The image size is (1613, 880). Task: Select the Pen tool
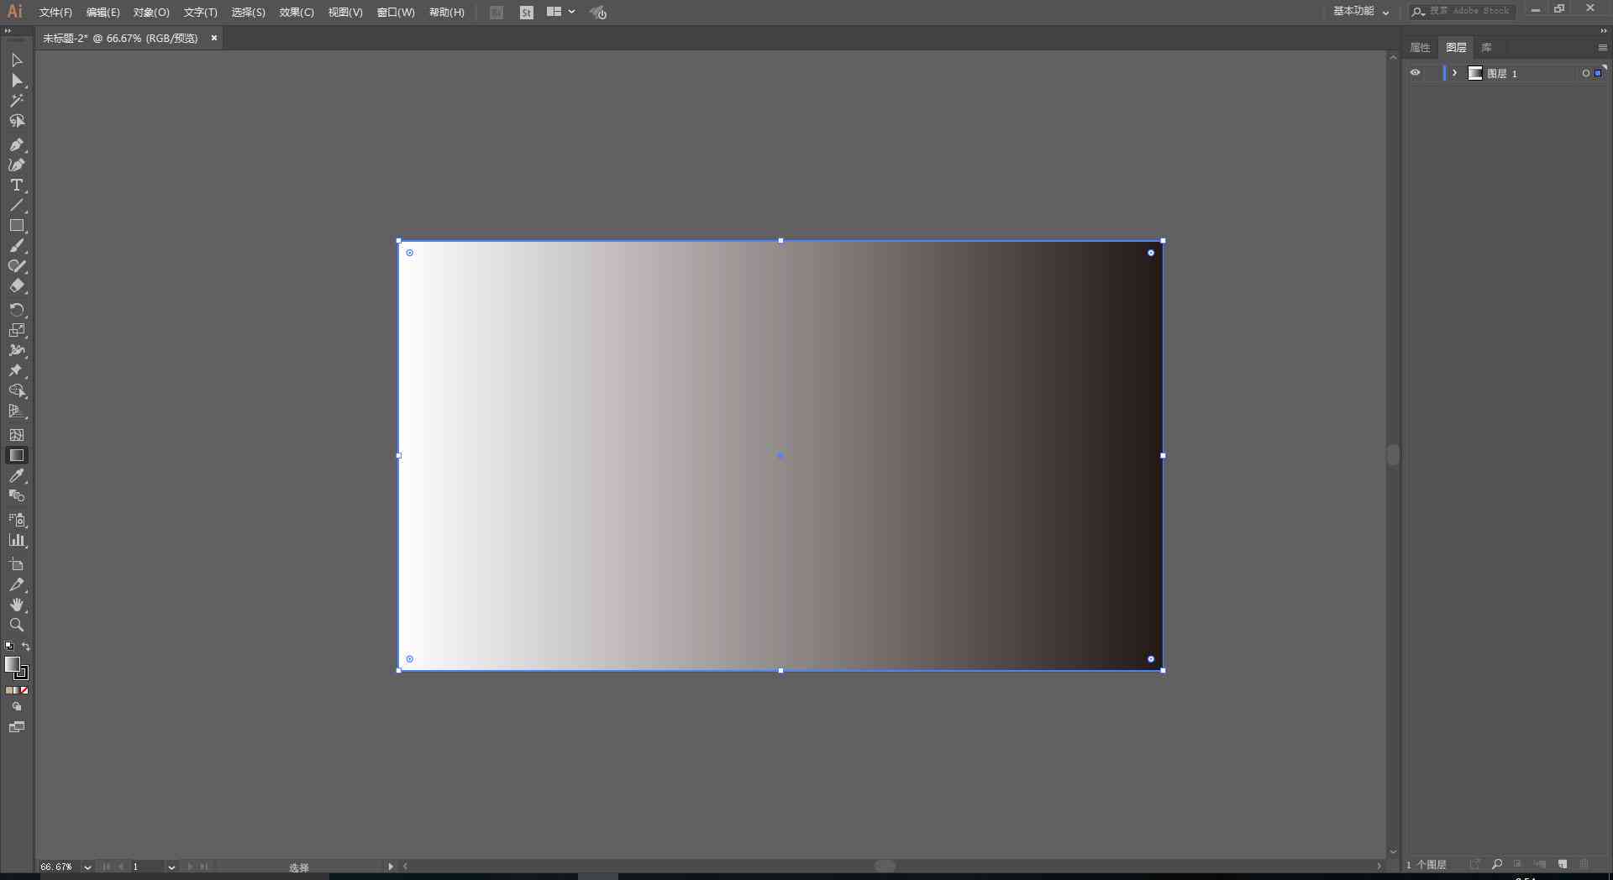16,145
